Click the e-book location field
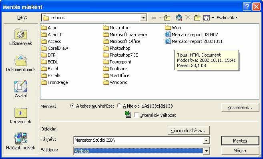 (91, 18)
